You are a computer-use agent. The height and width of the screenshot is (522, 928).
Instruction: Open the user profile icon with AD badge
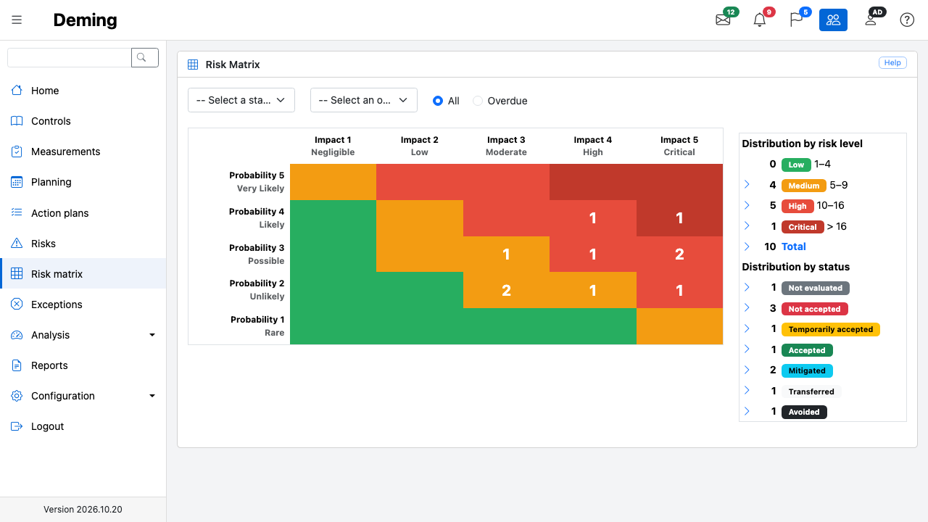click(x=871, y=20)
